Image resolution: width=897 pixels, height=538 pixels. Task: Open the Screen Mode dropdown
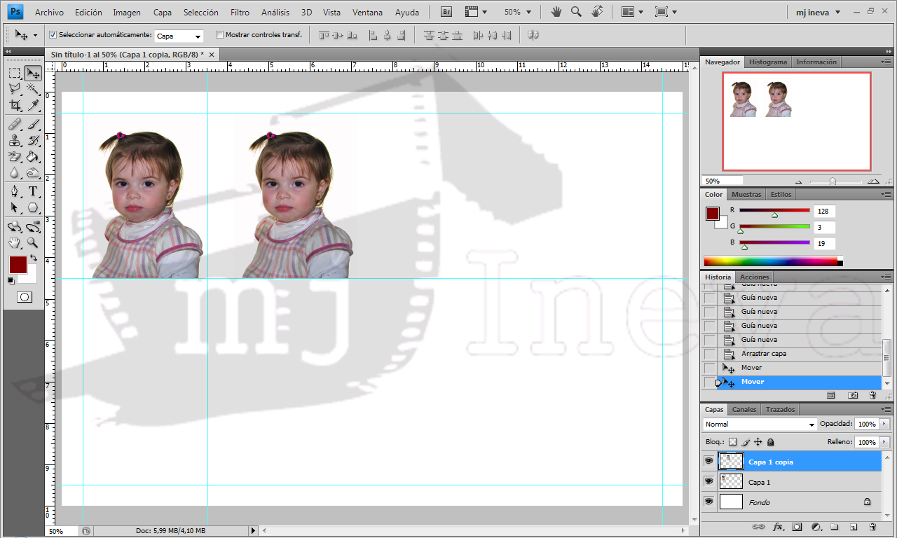666,12
